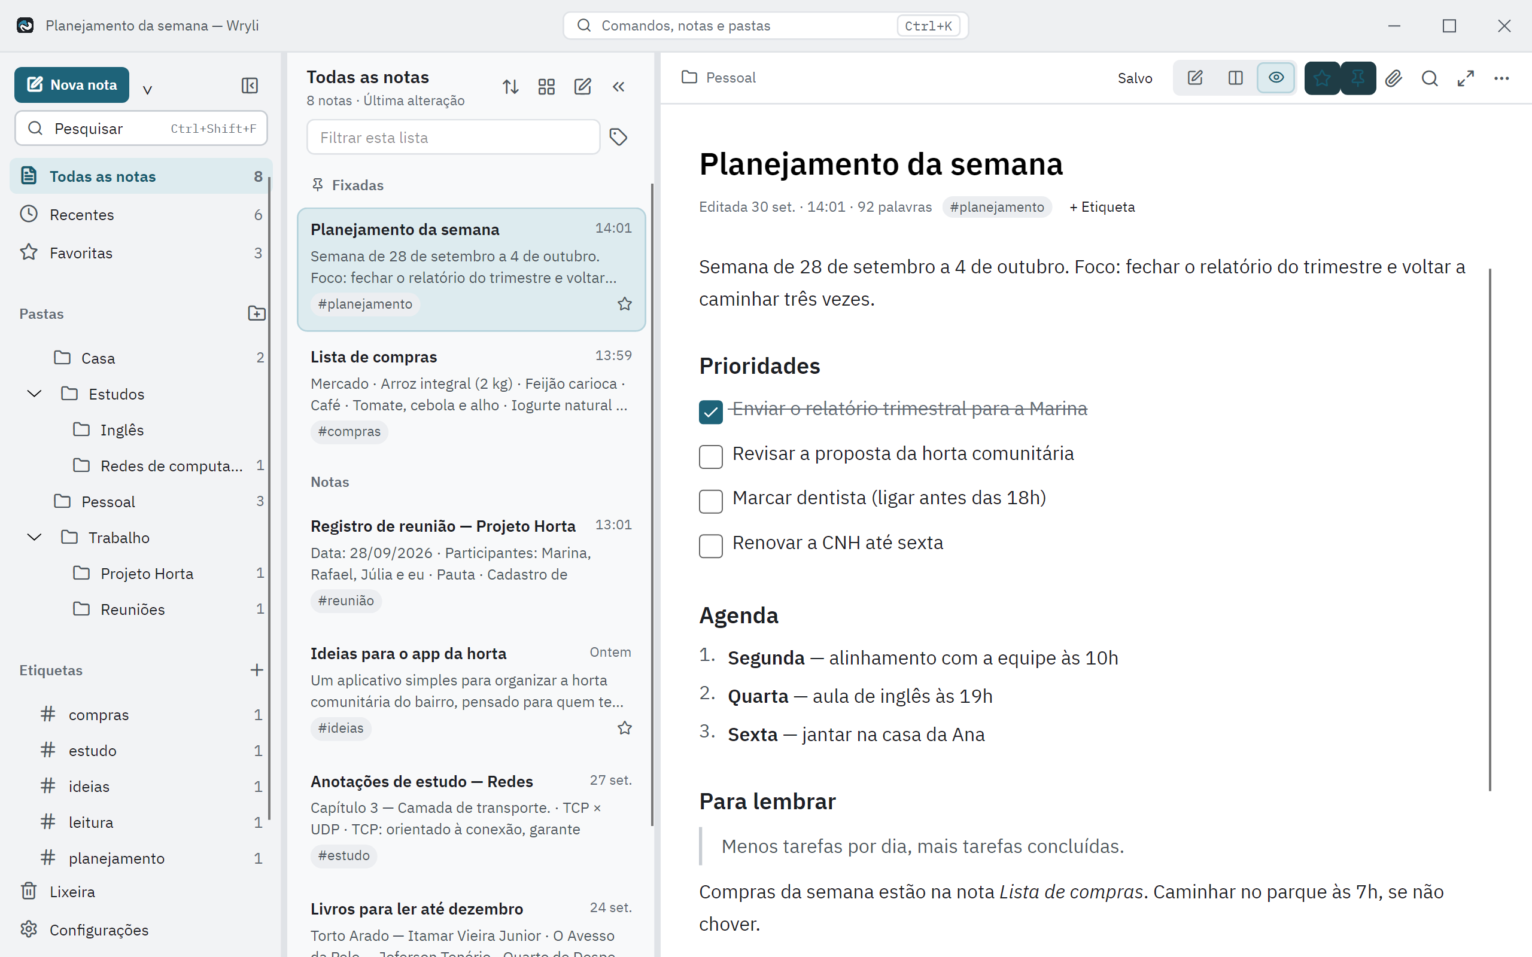Viewport: 1532px width, 957px height.
Task: Open the Lixeira trash
Action: 141,891
